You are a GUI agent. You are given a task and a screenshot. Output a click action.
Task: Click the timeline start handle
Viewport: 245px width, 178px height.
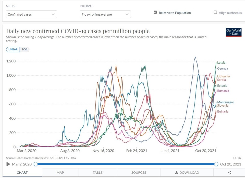pos(36,164)
